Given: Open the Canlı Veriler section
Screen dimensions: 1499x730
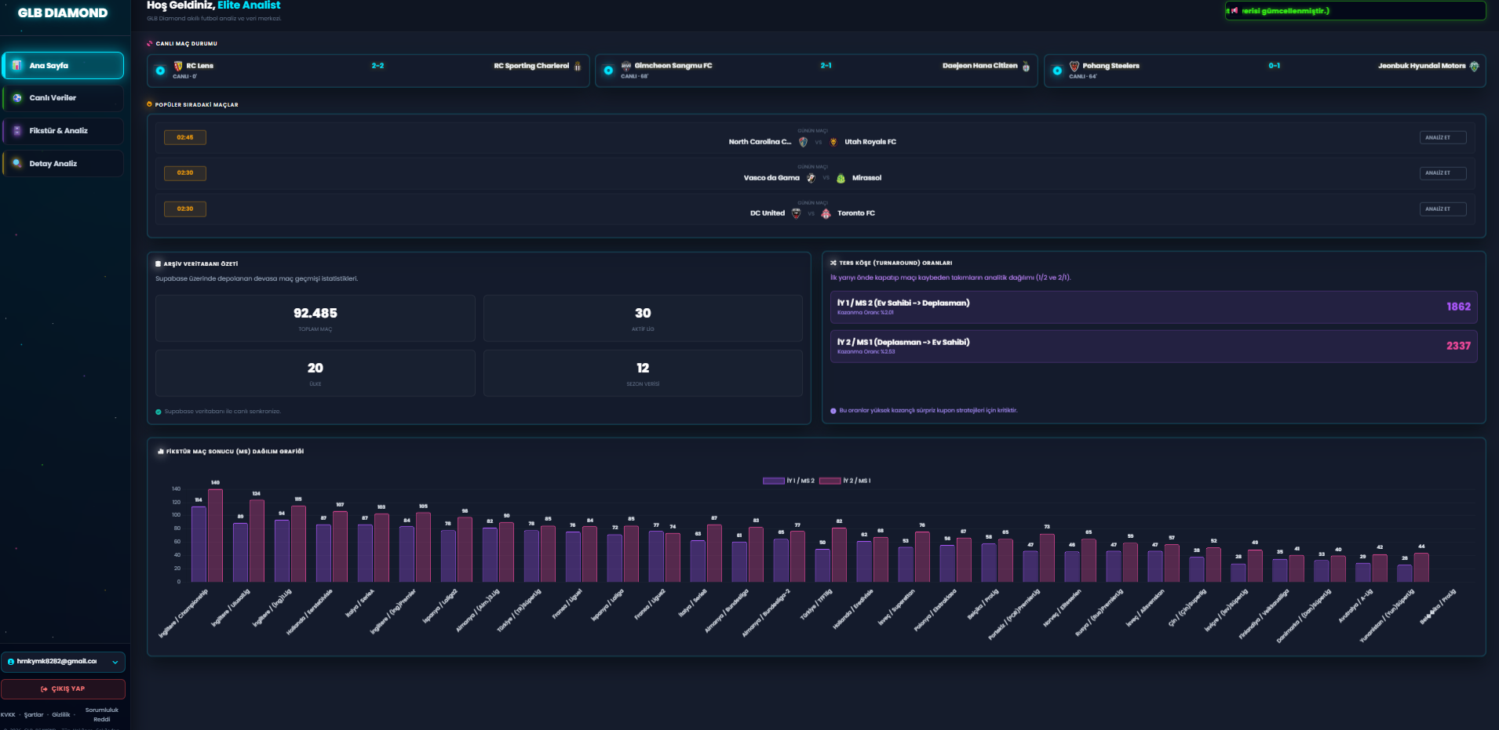Looking at the screenshot, I should tap(63, 98).
